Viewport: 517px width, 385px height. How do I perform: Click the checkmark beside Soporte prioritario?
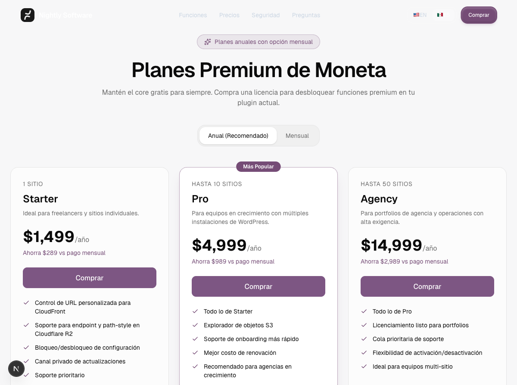(26, 375)
